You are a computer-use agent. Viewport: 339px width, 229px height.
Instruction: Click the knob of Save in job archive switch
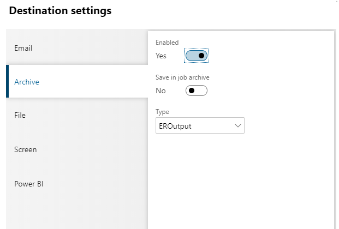click(192, 91)
